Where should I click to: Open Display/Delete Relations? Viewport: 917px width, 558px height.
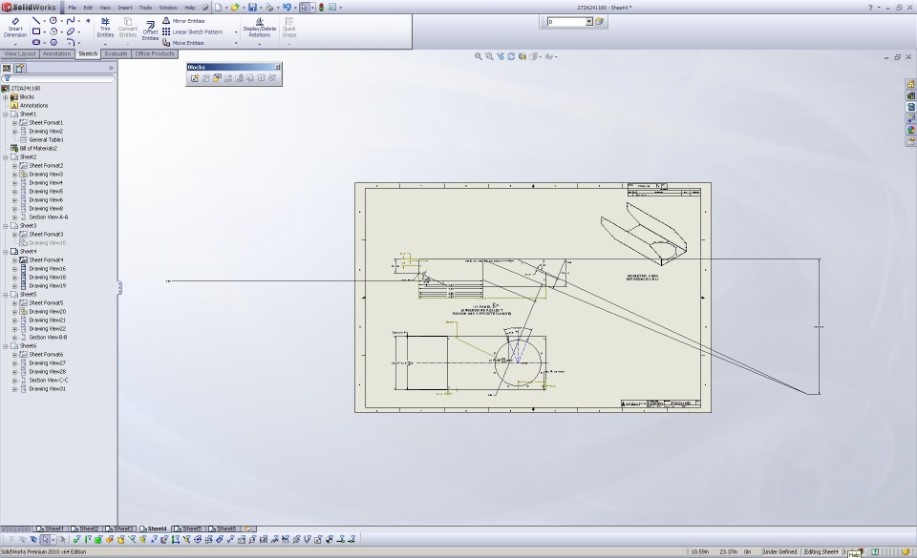[259, 28]
